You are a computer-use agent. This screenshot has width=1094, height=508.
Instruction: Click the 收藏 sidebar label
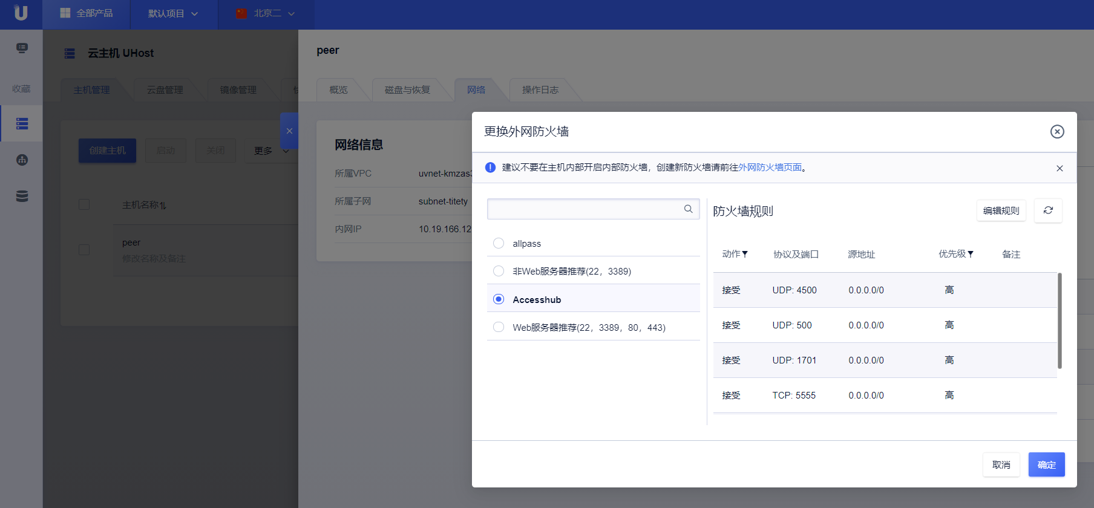[21, 89]
